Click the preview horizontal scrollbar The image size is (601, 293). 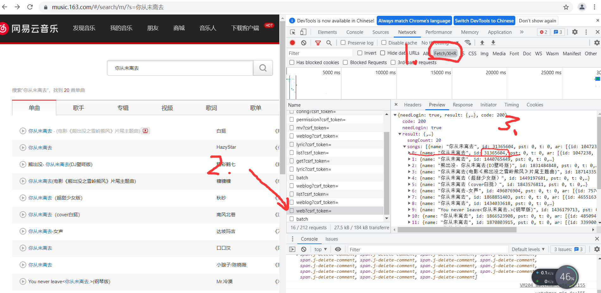pyautogui.click(x=457, y=230)
